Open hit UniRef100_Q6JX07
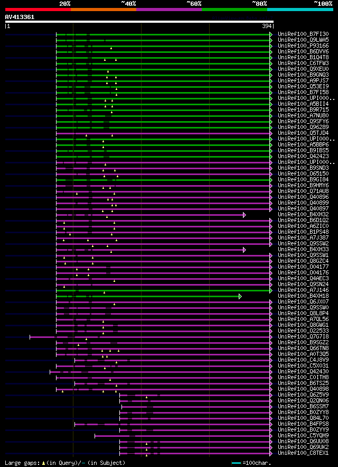The width and height of the screenshot is (338, 467). click(x=303, y=301)
